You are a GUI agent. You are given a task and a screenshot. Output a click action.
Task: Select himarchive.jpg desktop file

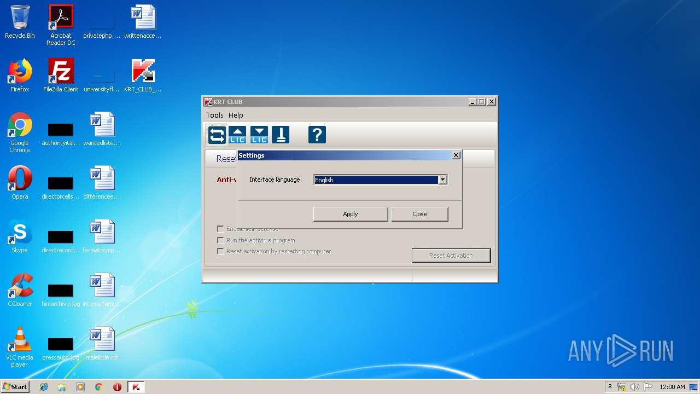click(x=61, y=294)
